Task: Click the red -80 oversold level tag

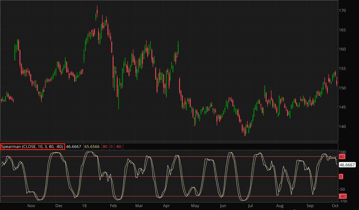Action: coord(342,196)
